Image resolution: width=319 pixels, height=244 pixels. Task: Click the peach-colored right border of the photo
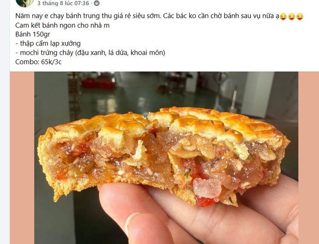click(308, 158)
